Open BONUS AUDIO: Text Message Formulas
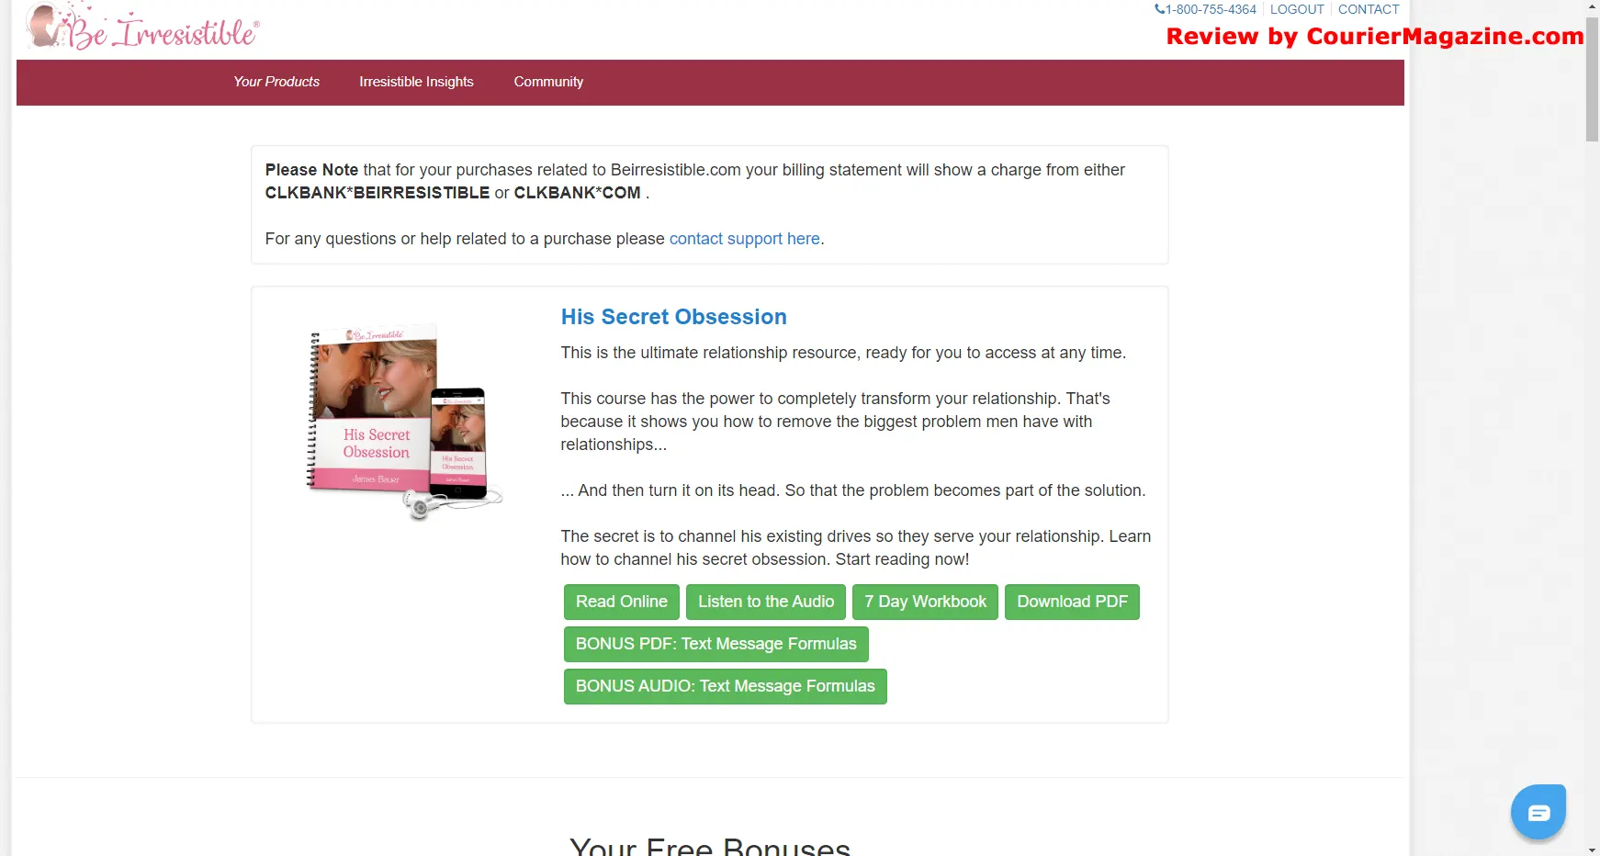 (x=726, y=686)
